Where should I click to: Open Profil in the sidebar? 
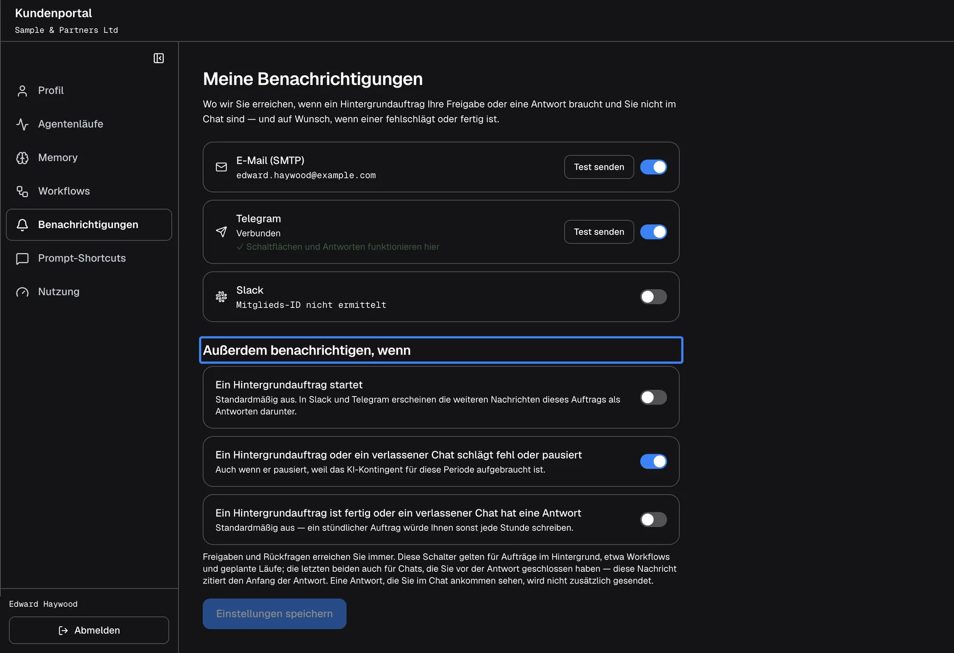pyautogui.click(x=89, y=91)
